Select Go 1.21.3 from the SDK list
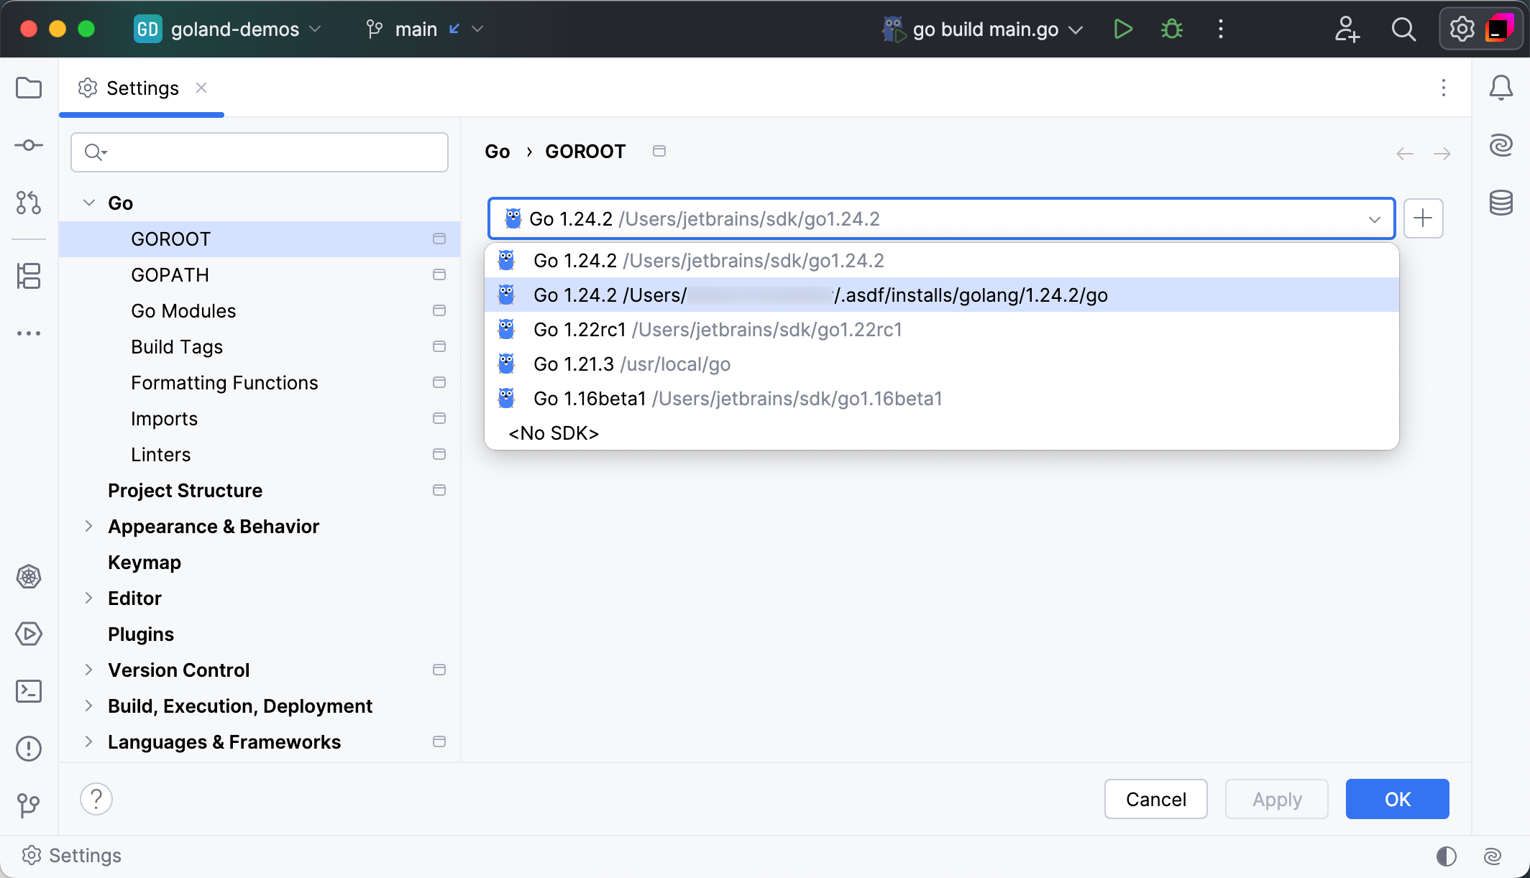 point(631,364)
